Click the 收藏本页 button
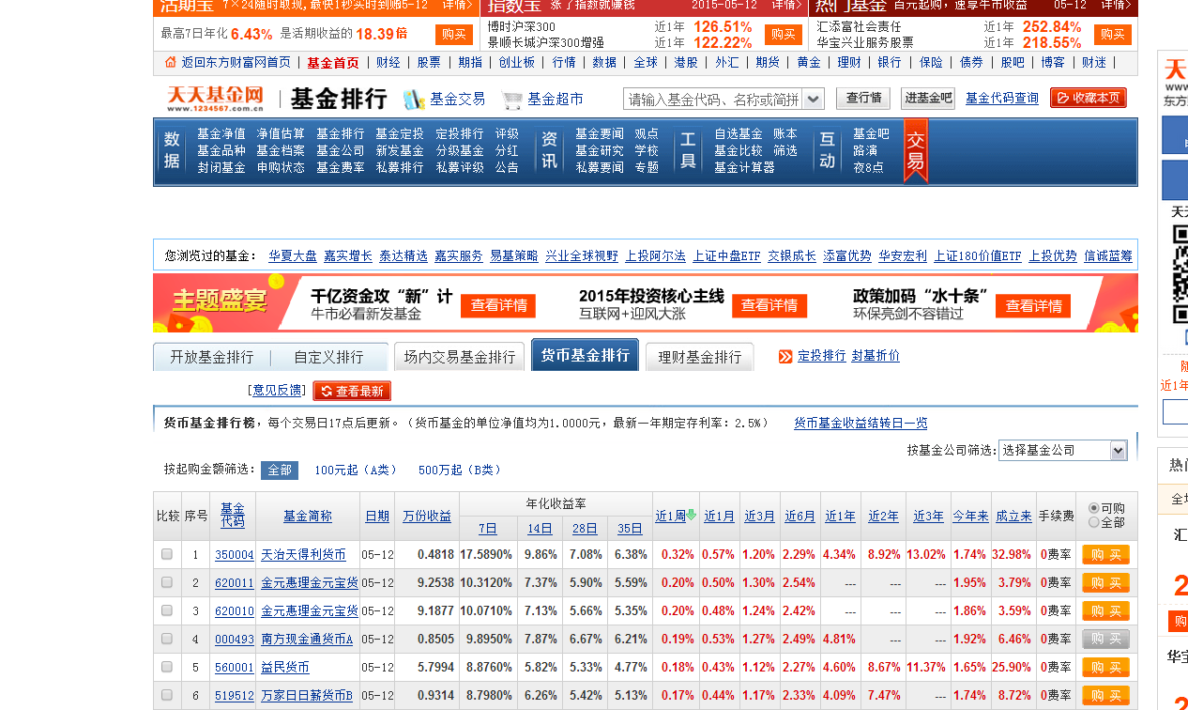1188x710 pixels. [x=1089, y=99]
